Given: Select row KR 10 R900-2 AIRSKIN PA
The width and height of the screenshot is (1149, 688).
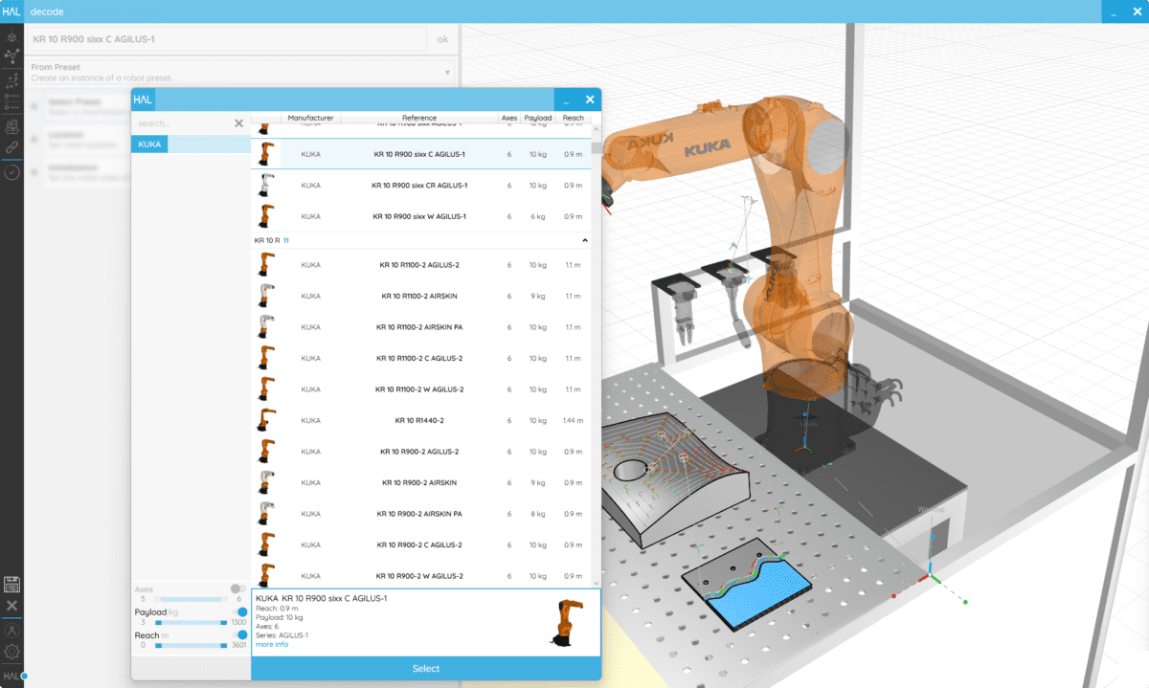Looking at the screenshot, I should 421,514.
